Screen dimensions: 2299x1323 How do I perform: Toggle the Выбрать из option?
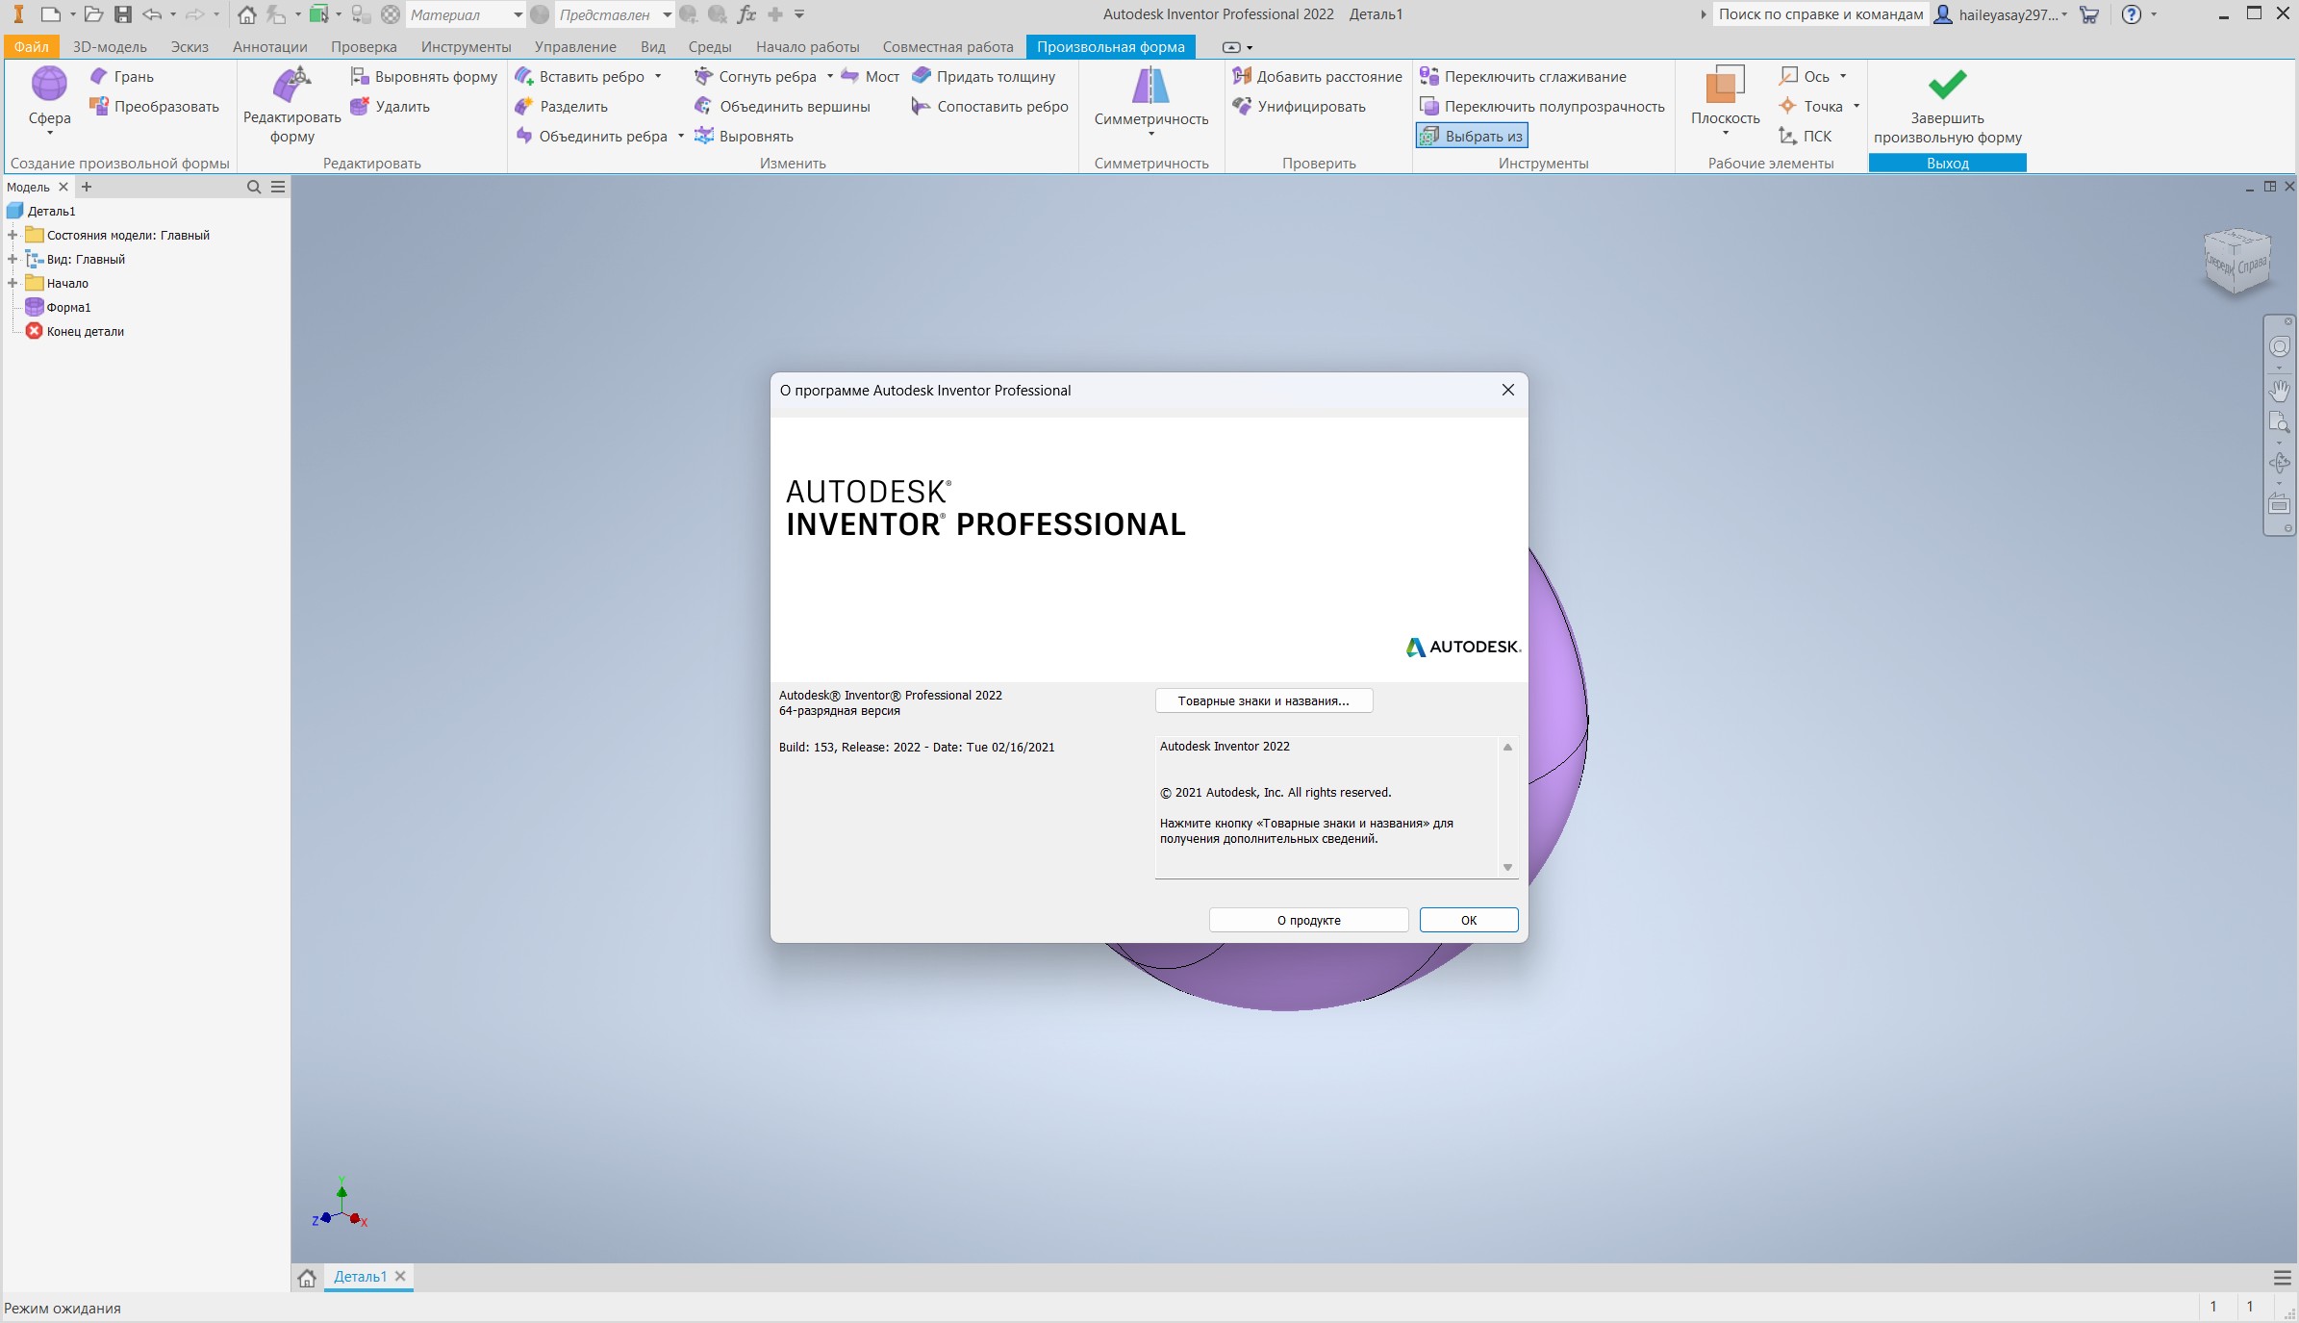(x=1472, y=136)
